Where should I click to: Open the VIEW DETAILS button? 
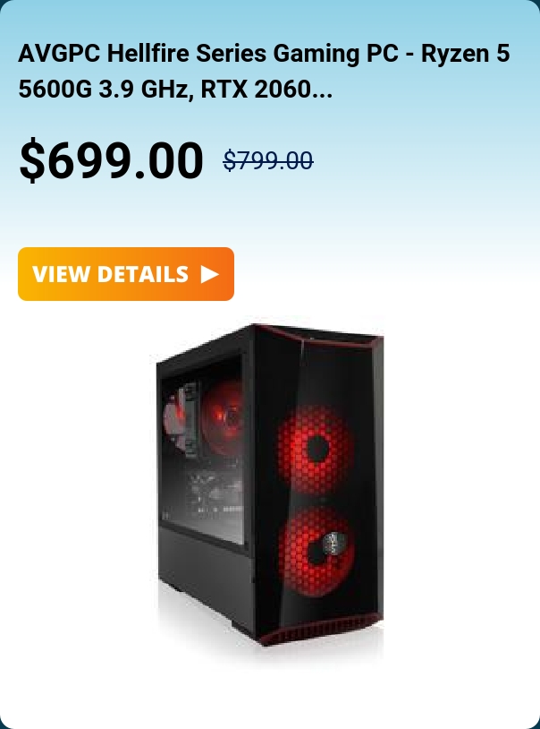coord(126,274)
